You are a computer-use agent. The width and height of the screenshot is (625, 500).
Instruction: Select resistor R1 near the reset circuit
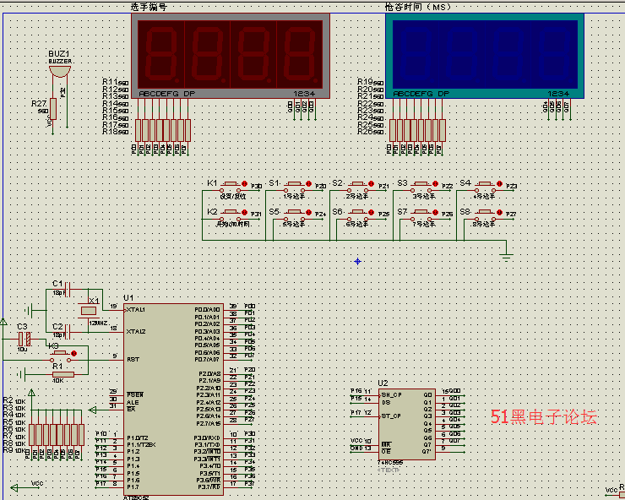63,374
